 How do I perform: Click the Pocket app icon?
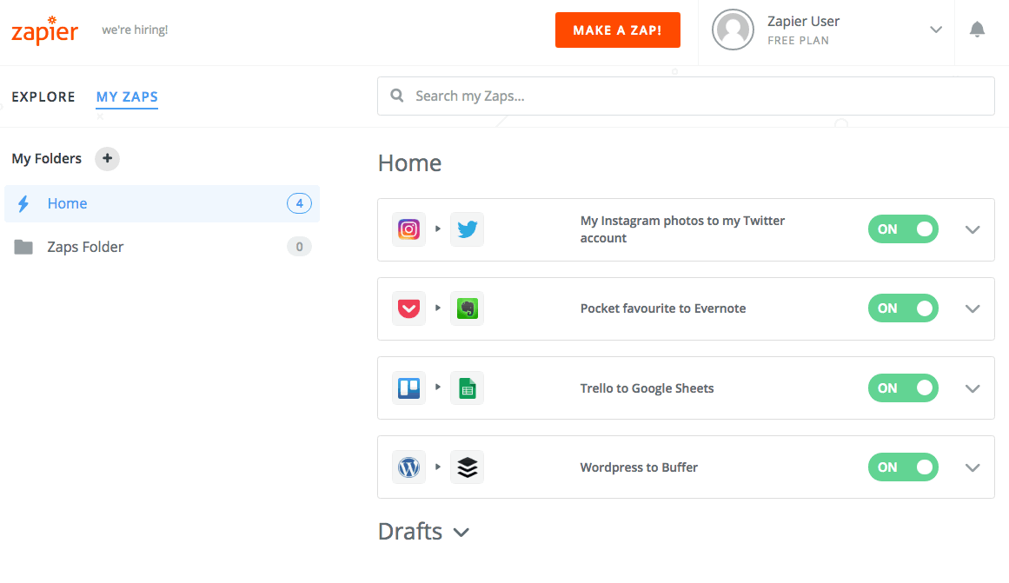click(408, 308)
